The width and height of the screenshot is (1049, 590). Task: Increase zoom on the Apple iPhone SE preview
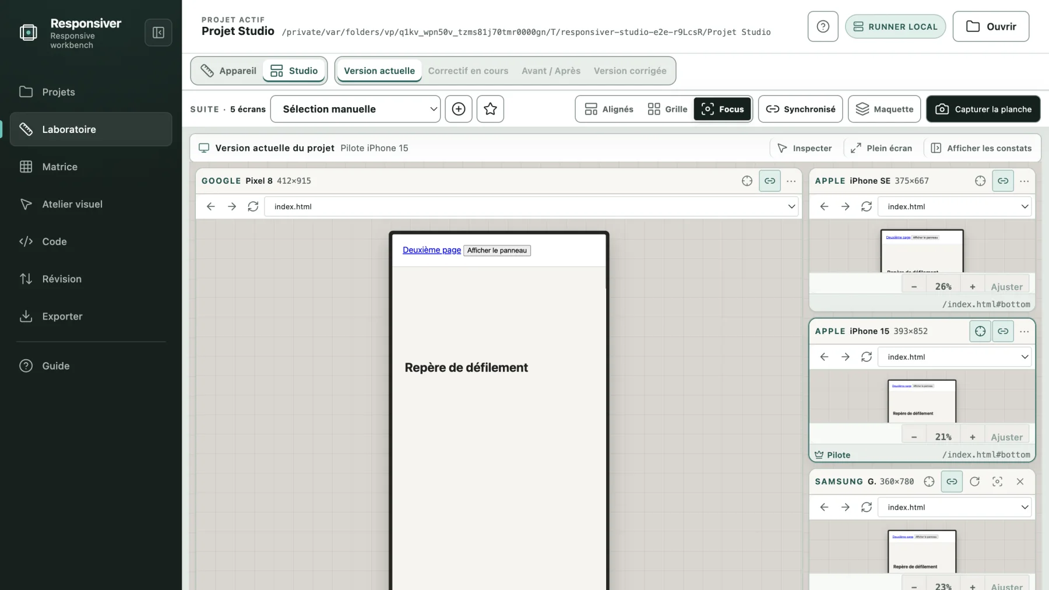click(972, 287)
